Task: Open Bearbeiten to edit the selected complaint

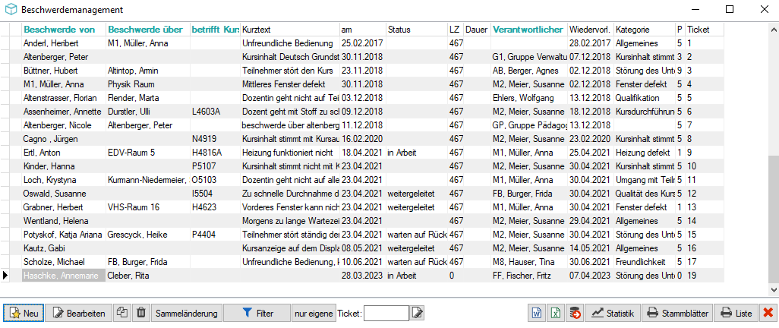Action: point(79,313)
